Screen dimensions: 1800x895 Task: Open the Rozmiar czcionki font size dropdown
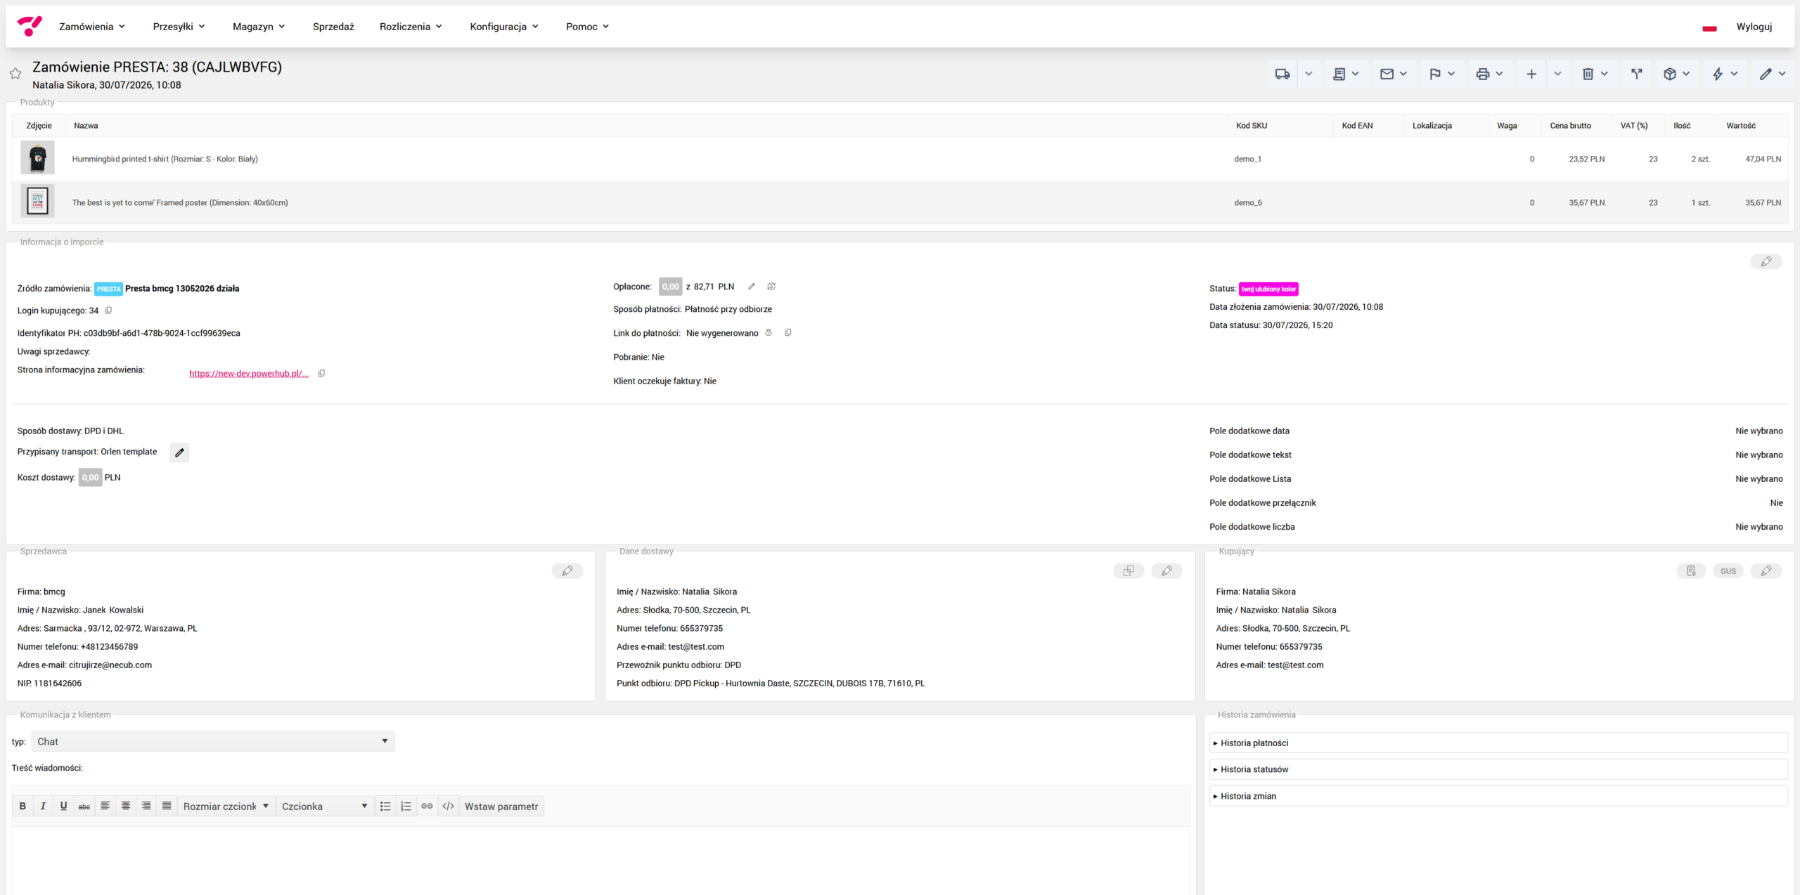(x=226, y=806)
